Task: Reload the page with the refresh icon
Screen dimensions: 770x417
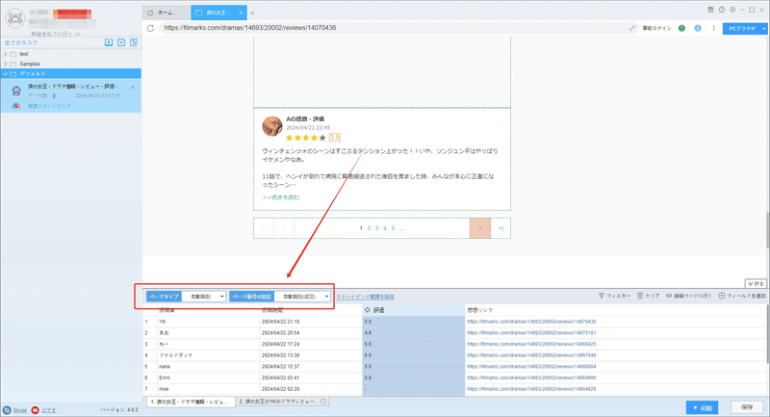Action: tap(150, 28)
